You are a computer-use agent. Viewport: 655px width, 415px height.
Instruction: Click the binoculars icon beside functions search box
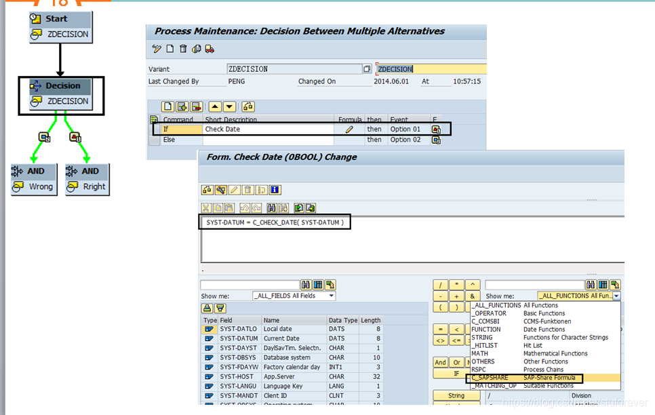[591, 285]
